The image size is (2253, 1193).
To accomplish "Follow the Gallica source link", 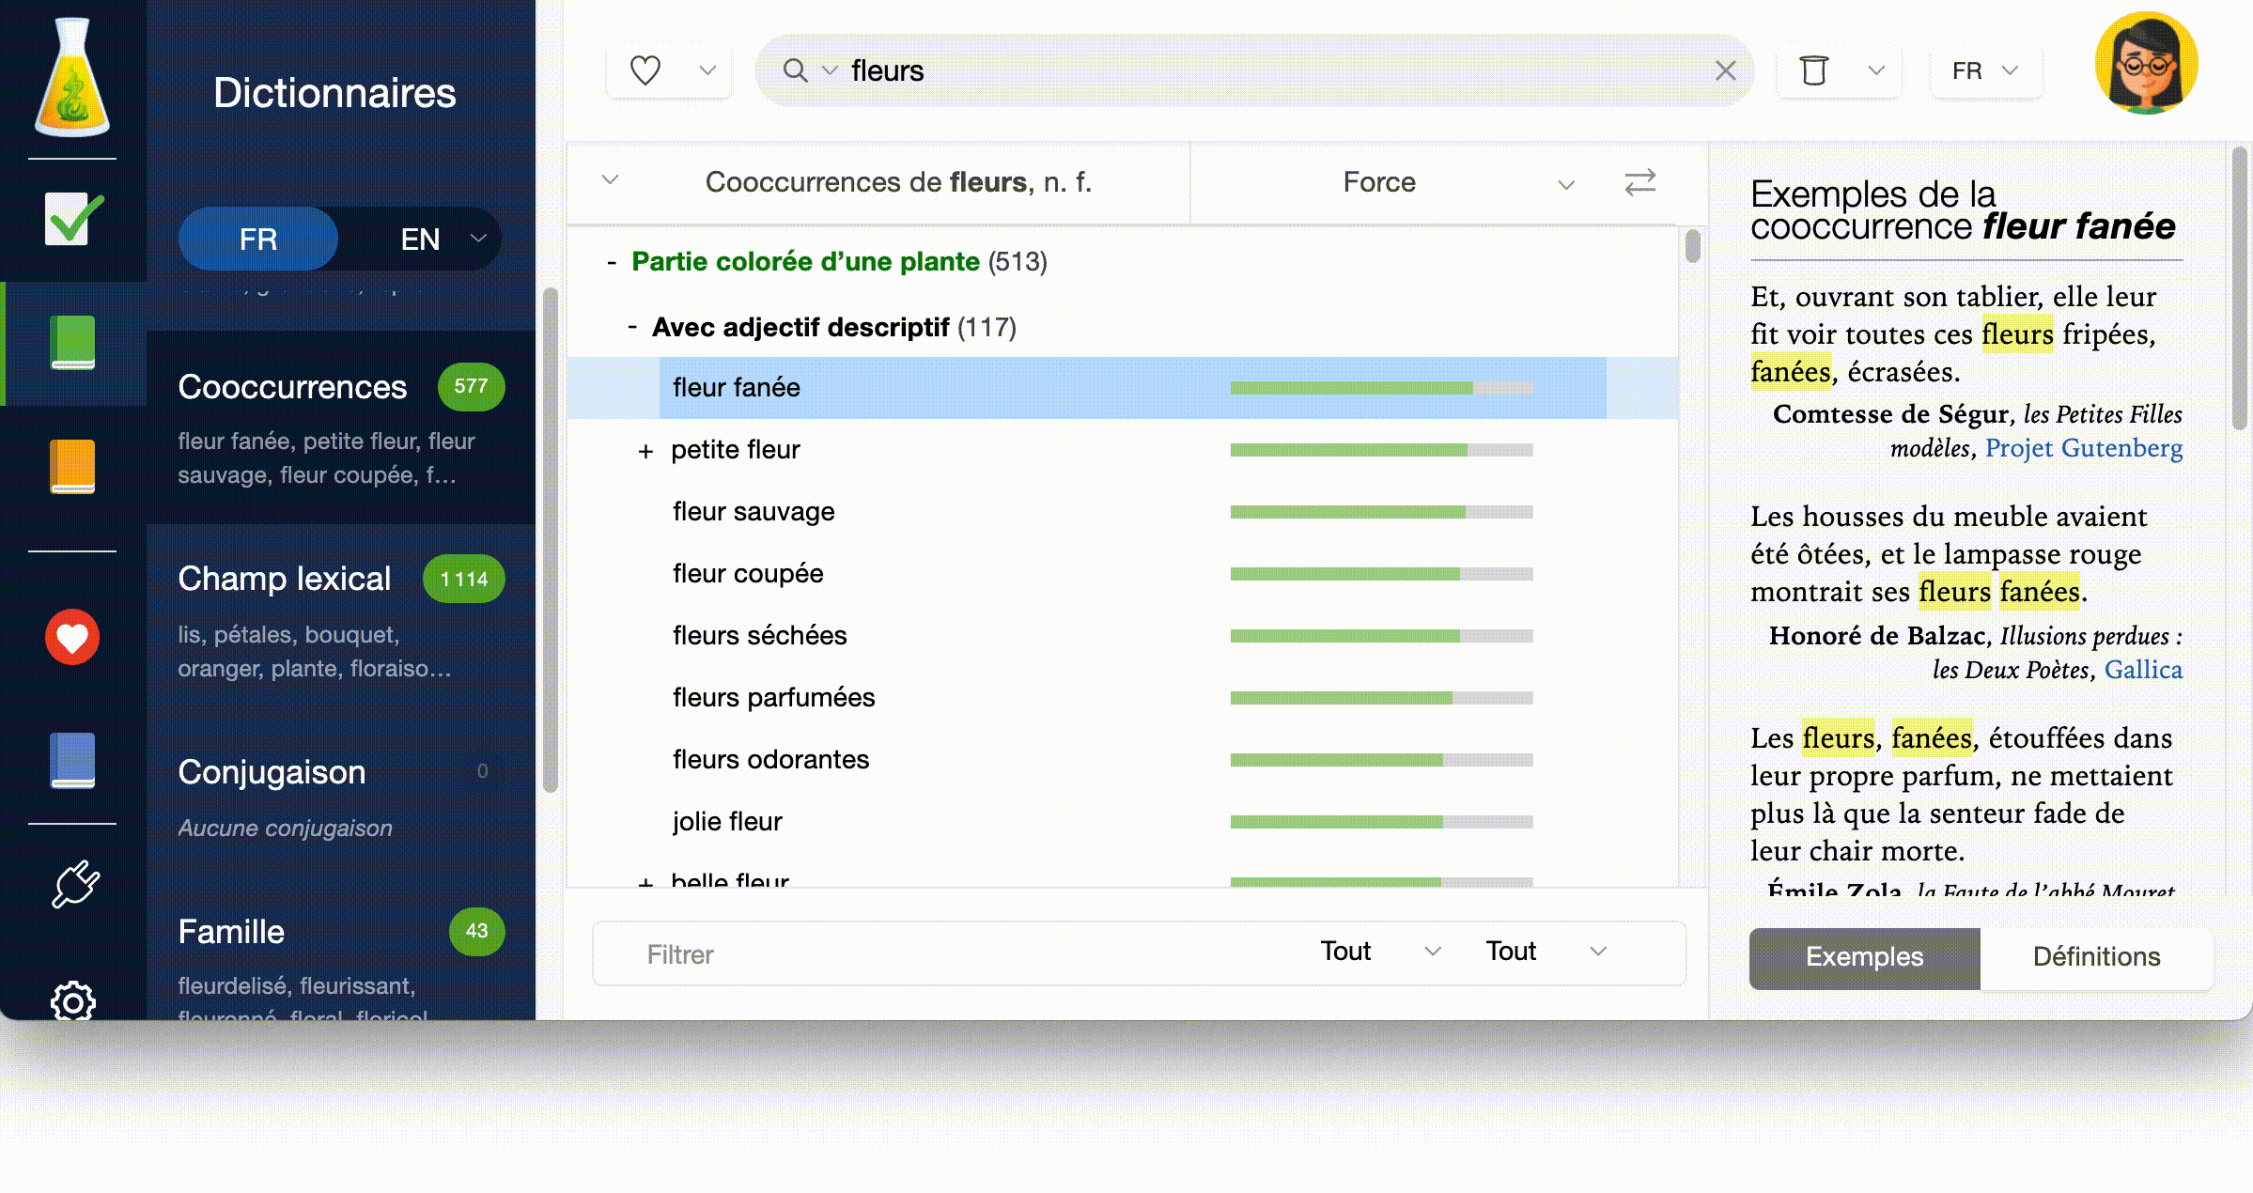I will (2142, 670).
